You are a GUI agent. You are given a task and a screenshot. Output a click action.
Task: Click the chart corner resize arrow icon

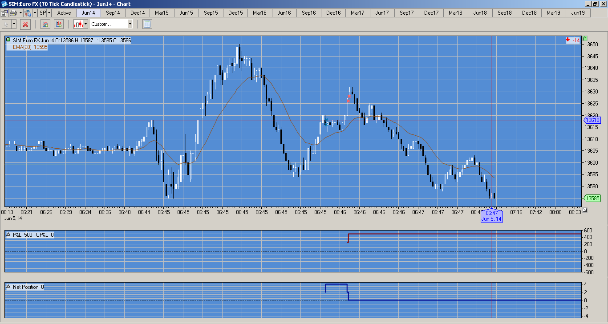[x=584, y=210]
